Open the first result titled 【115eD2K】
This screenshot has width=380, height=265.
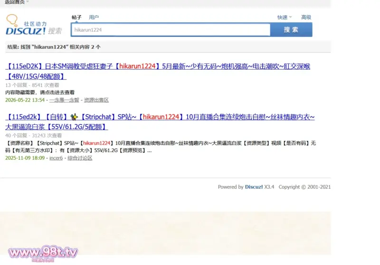(x=158, y=71)
